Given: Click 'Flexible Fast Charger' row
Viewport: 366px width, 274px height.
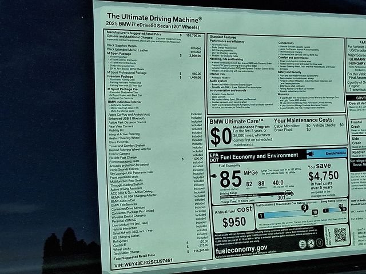Looking at the screenshot, I should pos(124,158).
